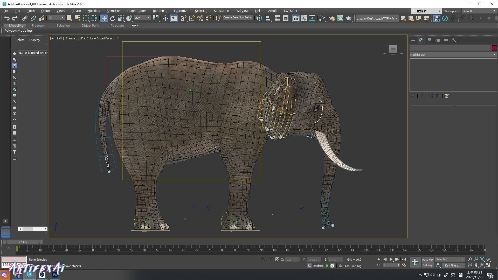
Task: Open the Motion tab in command panel
Action: [x=438, y=40]
